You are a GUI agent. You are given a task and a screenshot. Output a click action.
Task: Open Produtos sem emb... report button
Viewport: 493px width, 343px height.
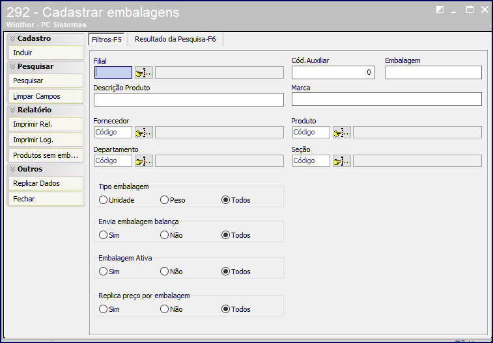point(46,155)
